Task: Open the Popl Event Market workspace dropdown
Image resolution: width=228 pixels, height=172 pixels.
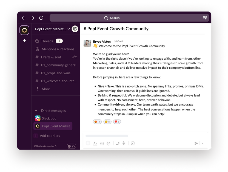Action: click(x=53, y=29)
